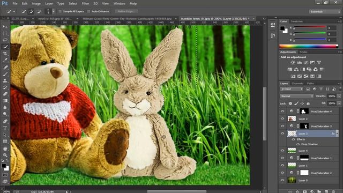The height and width of the screenshot is (193, 343).
Task: Switch to the Paths tab
Action: click(310, 84)
